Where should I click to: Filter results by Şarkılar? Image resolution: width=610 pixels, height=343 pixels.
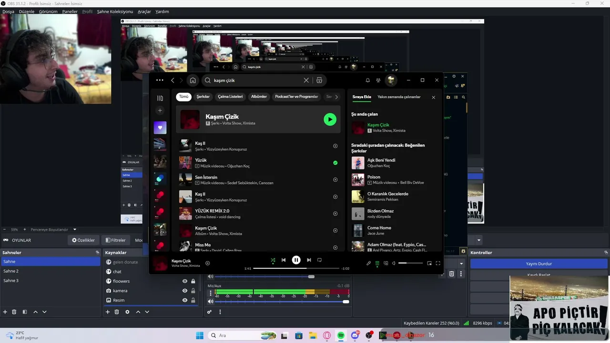tap(203, 97)
